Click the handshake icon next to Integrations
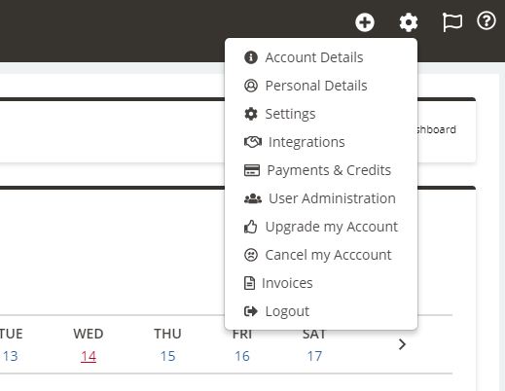The image size is (505, 391). (x=253, y=142)
